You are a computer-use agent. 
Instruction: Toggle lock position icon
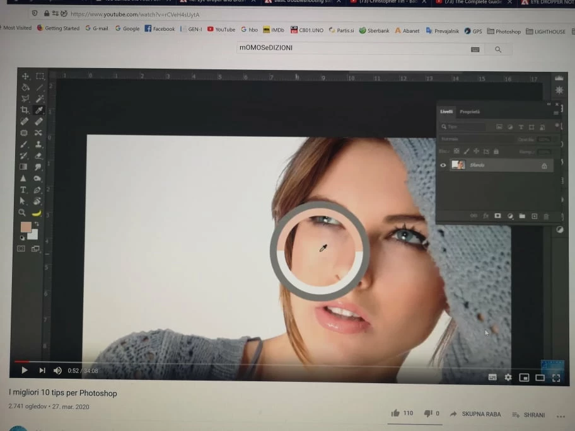476,151
